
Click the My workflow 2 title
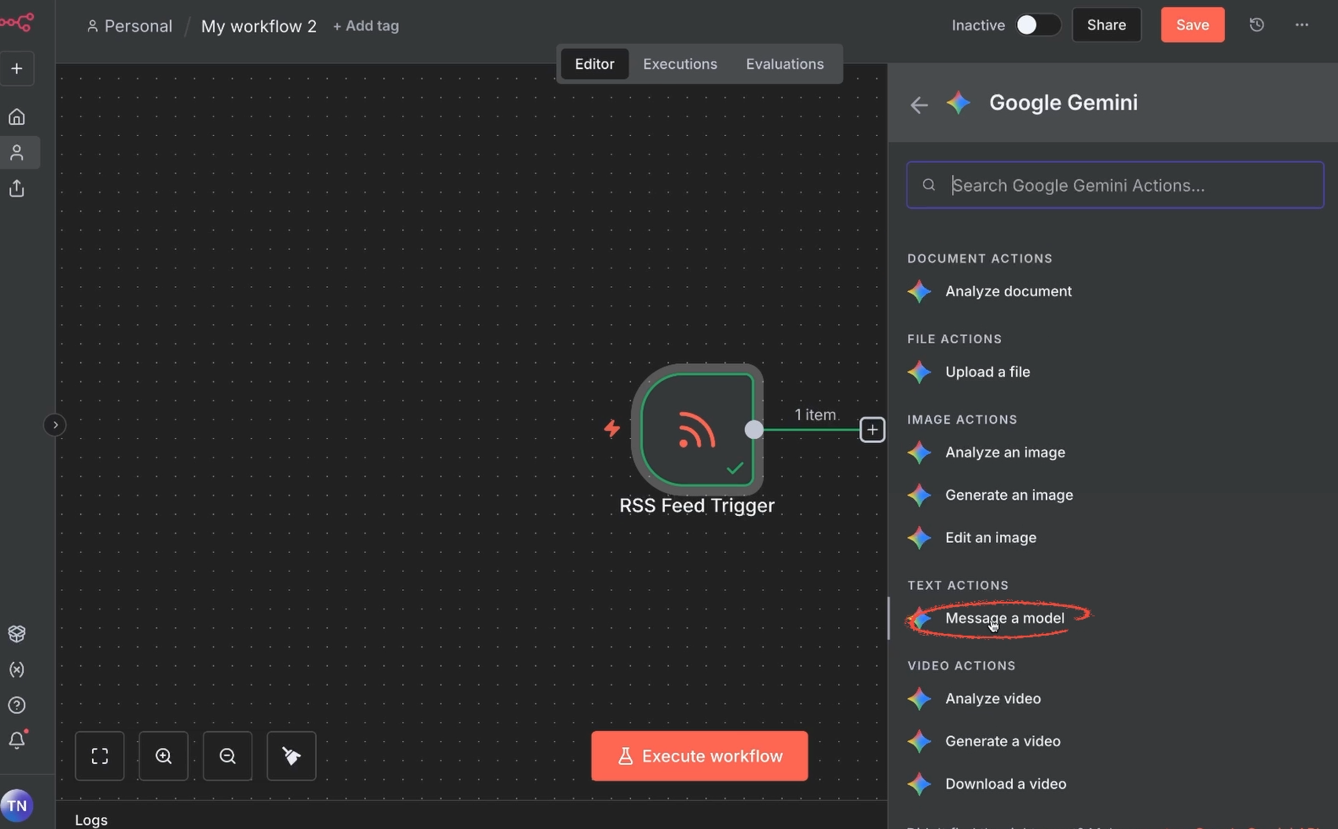[258, 26]
